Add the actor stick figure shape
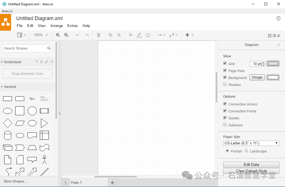The image size is (285, 187). [x=44, y=160]
